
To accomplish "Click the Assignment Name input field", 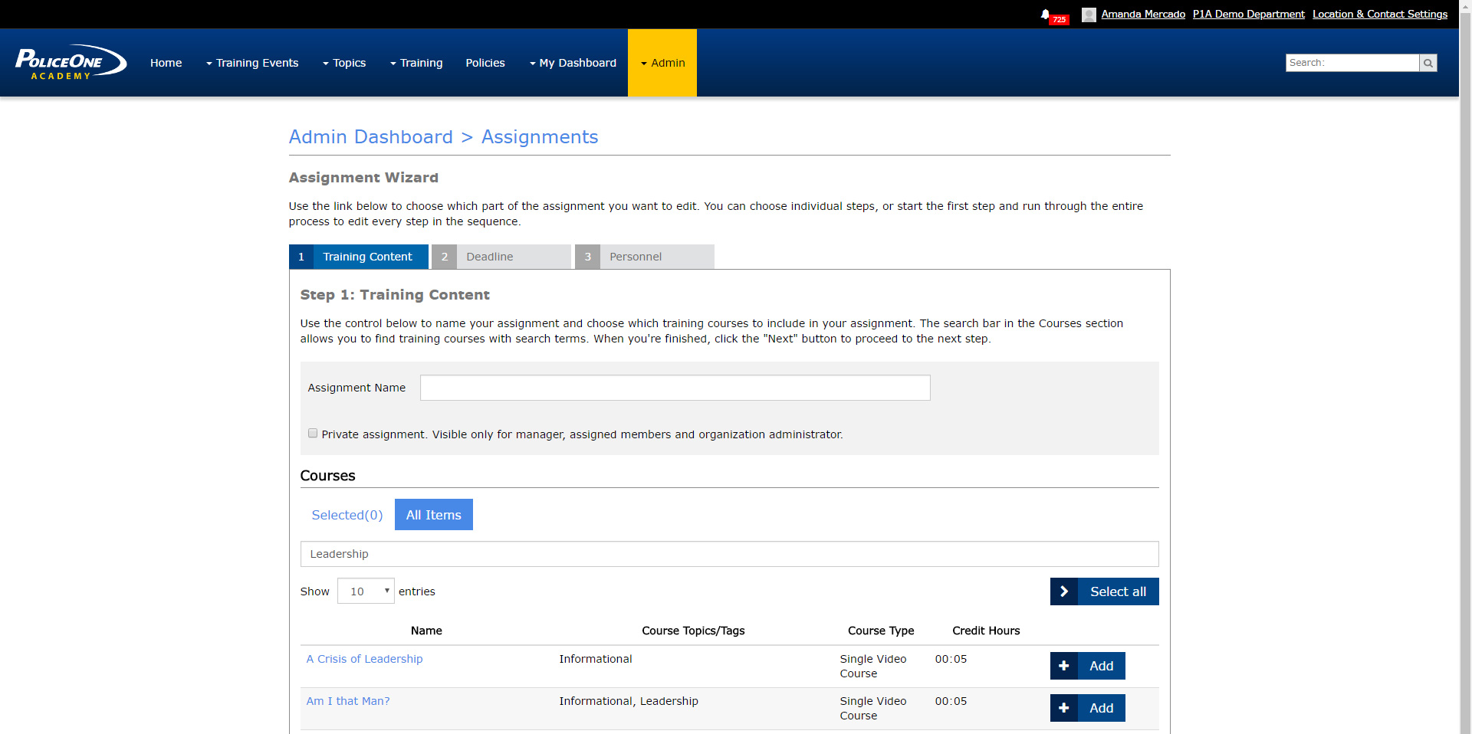I will tap(675, 388).
